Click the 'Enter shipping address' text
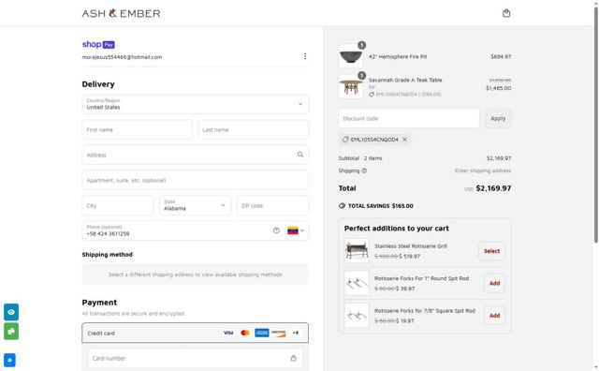Image resolution: width=599 pixels, height=371 pixels. (483, 171)
